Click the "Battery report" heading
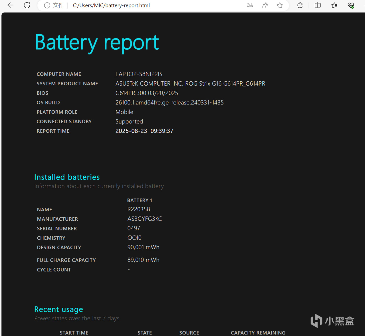 (x=97, y=42)
